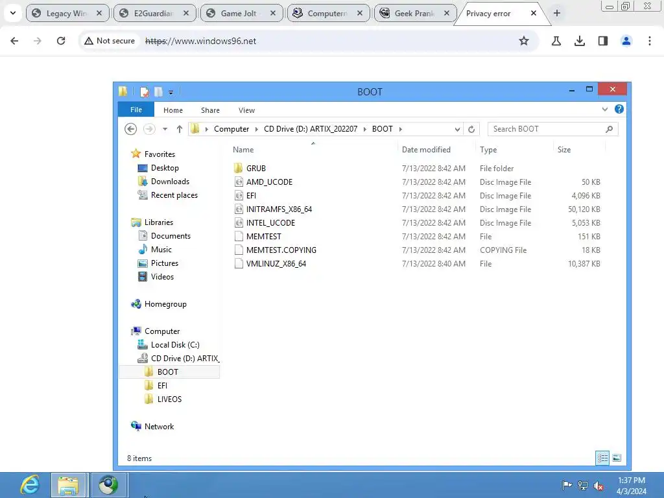Image resolution: width=664 pixels, height=498 pixels.
Task: Open the Share ribbon tab
Action: click(210, 110)
